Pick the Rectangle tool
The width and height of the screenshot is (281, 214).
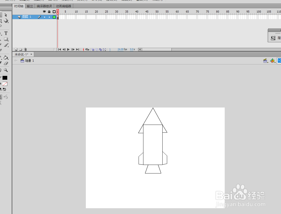6,39
